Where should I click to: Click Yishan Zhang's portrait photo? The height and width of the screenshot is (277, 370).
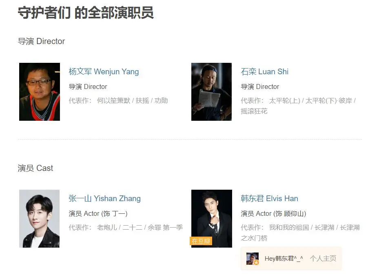pos(40,219)
